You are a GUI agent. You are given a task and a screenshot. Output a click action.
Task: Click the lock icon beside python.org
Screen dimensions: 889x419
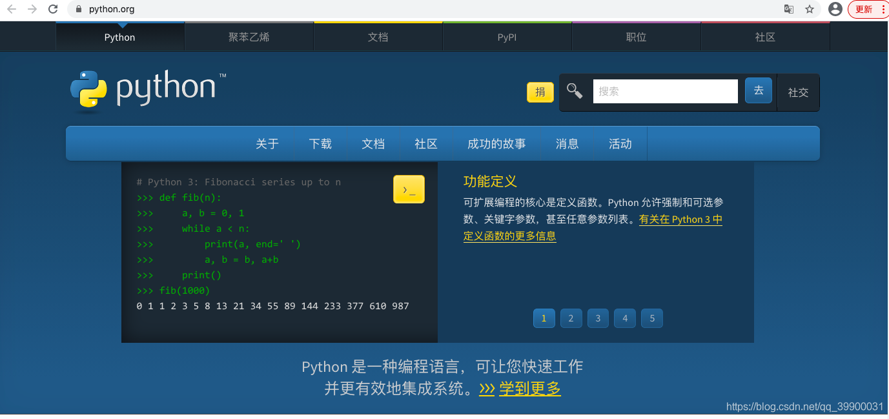(79, 10)
